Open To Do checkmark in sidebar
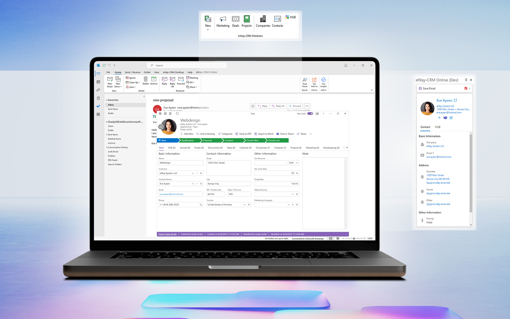Screen dimensions: 510x319 coord(98,106)
